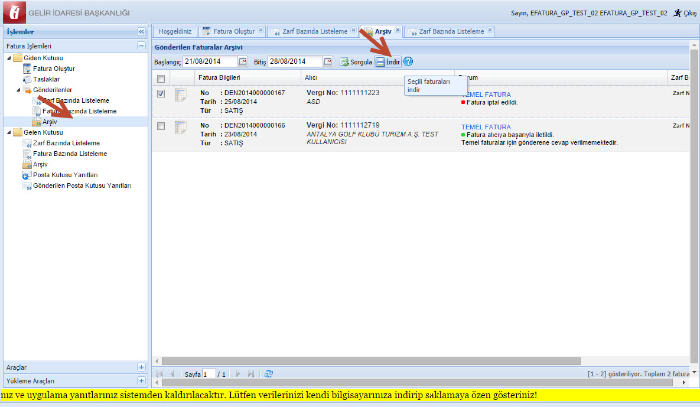The image size is (700, 407).
Task: Check the checkbox for invoice DEN2014000000166
Action: (161, 126)
